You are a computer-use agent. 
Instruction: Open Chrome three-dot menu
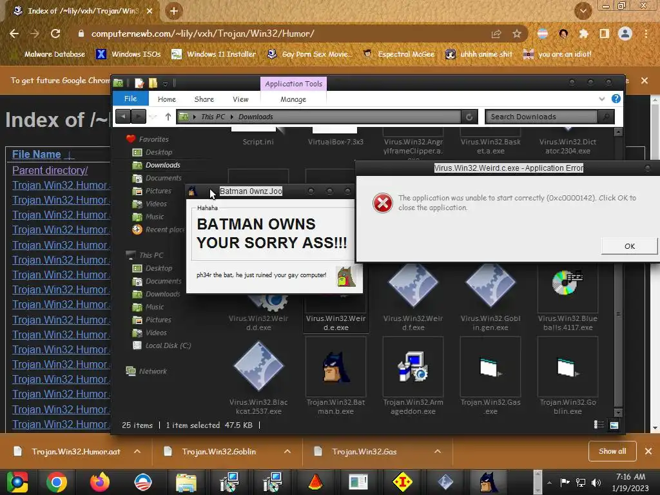coord(646,34)
